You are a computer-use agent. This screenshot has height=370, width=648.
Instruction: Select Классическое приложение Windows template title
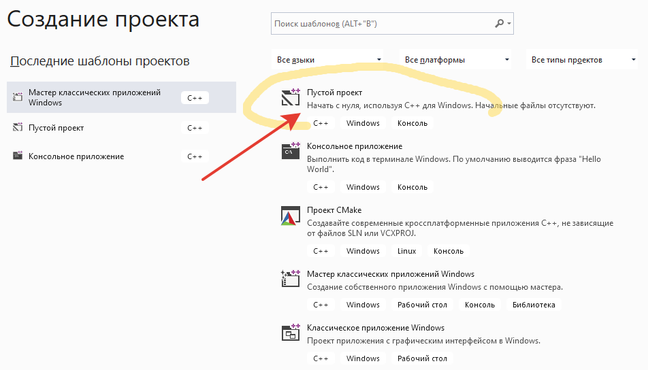coord(376,327)
